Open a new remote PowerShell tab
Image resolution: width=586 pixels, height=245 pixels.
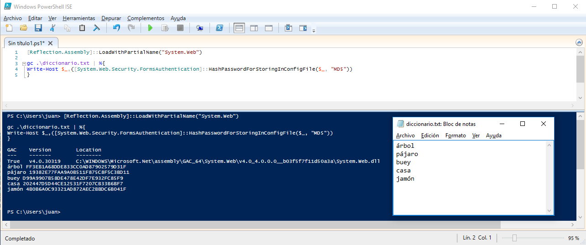click(x=199, y=28)
